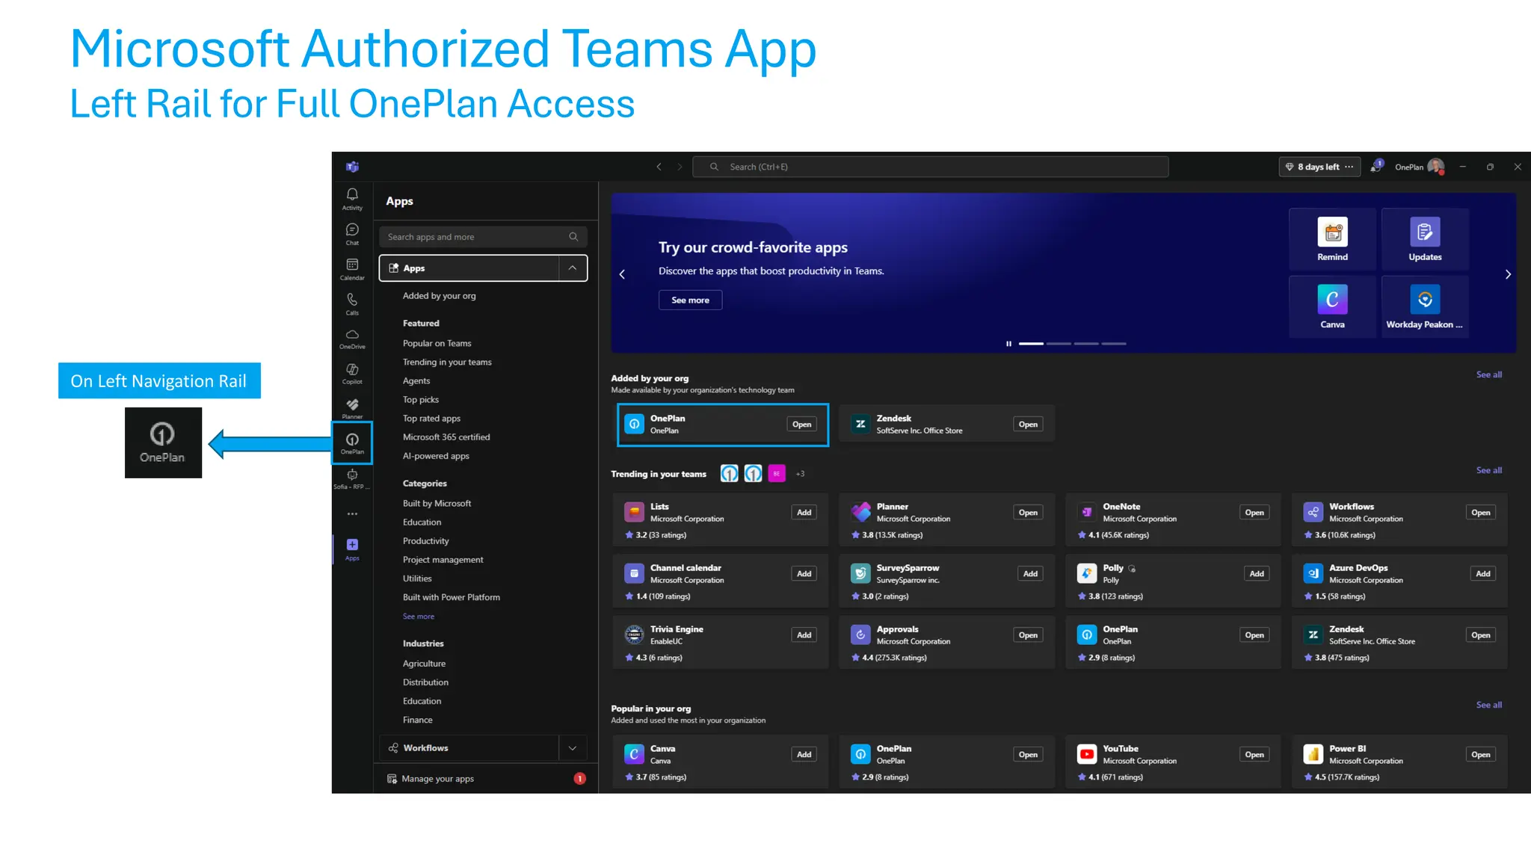The width and height of the screenshot is (1531, 861).
Task: Open the OnePlan profile avatar
Action: pos(1435,167)
